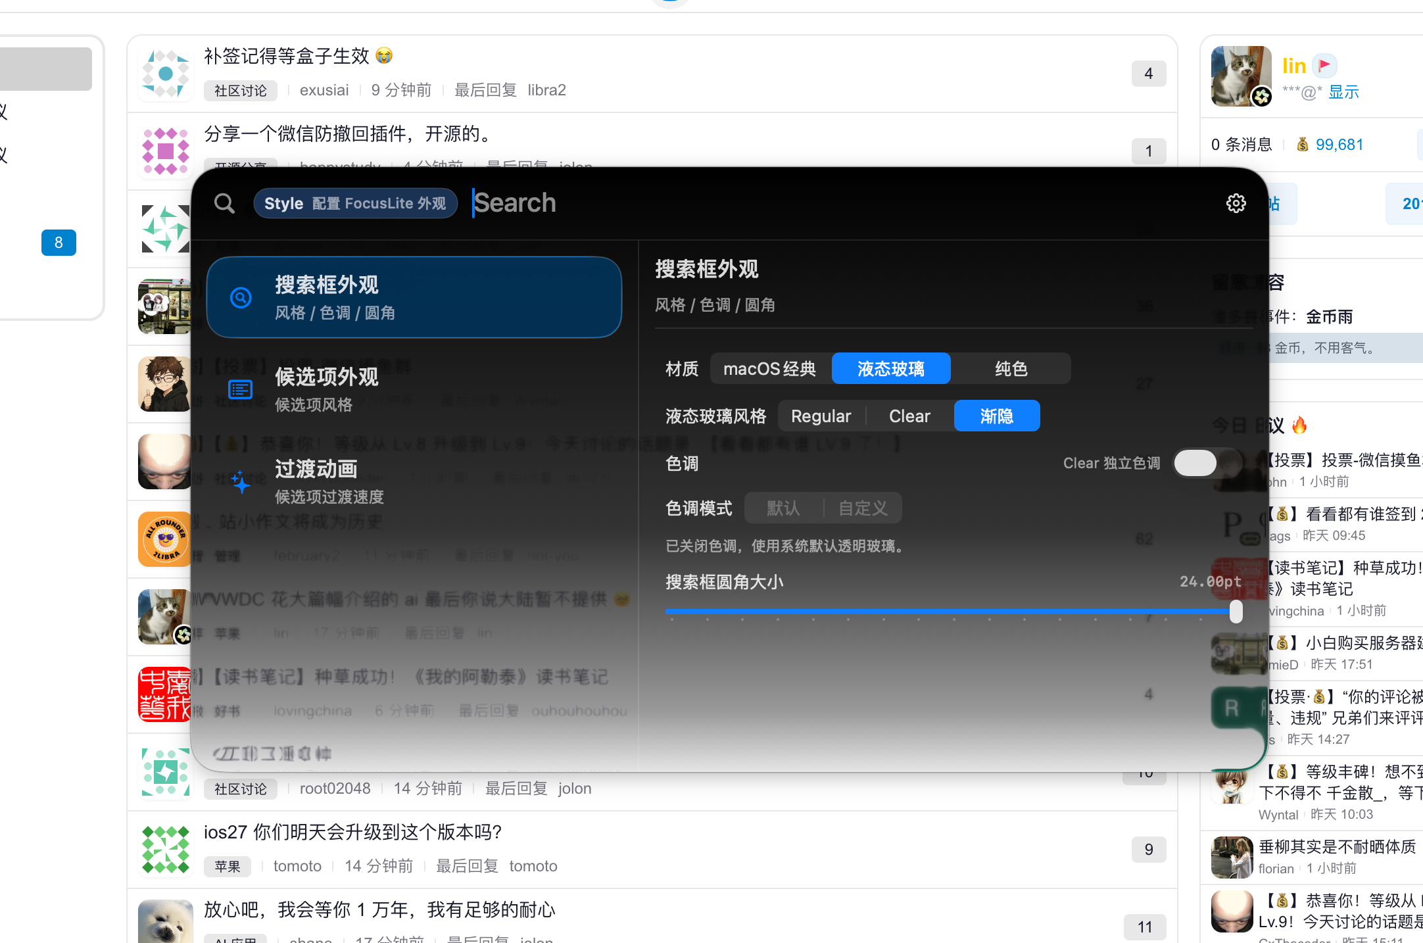This screenshot has width=1423, height=943.
Task: Click the 24.00pt corner radius value
Action: tap(1211, 581)
